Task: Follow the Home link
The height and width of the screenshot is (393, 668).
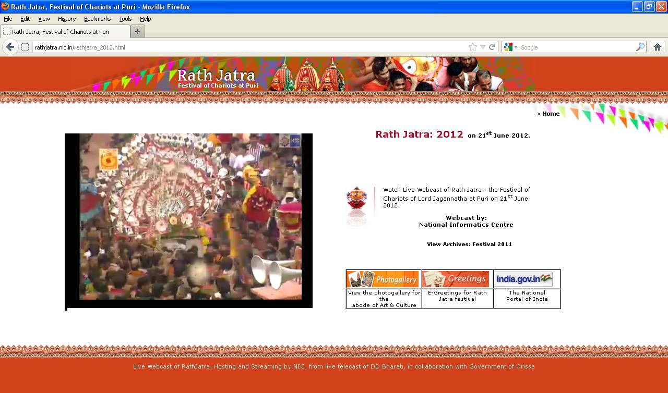Action: (551, 114)
